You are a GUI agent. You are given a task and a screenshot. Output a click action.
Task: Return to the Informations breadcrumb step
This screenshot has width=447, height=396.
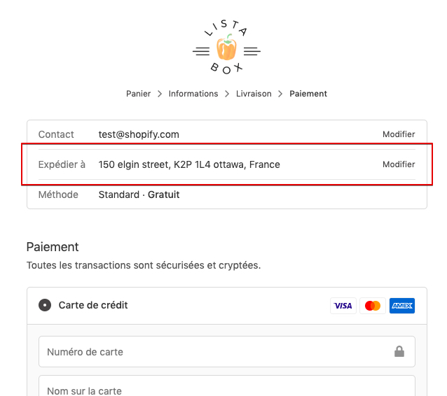coord(193,94)
